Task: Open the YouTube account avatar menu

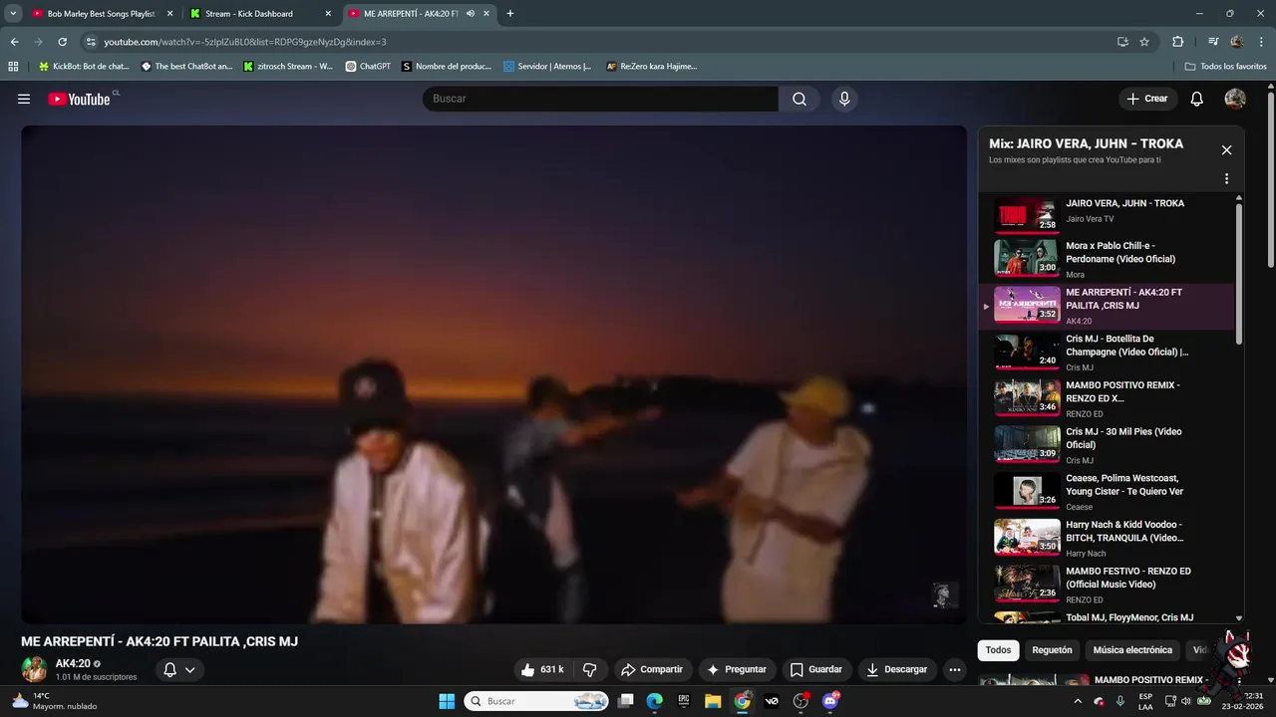Action: point(1235,99)
